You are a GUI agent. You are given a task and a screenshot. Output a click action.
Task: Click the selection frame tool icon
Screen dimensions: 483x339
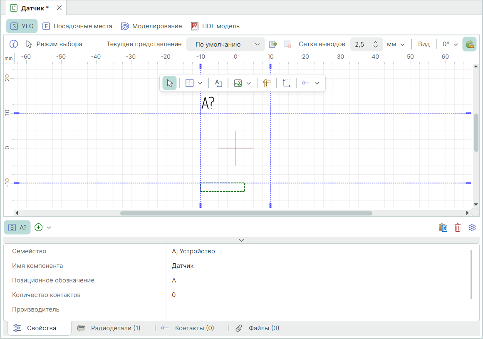pyautogui.click(x=287, y=83)
